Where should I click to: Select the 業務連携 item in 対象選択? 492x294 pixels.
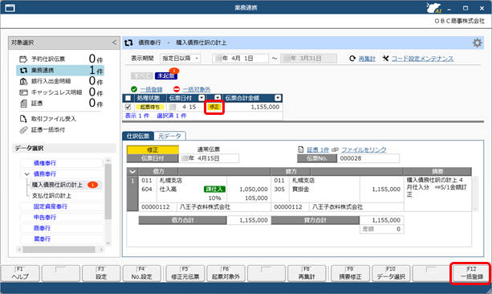click(60, 71)
